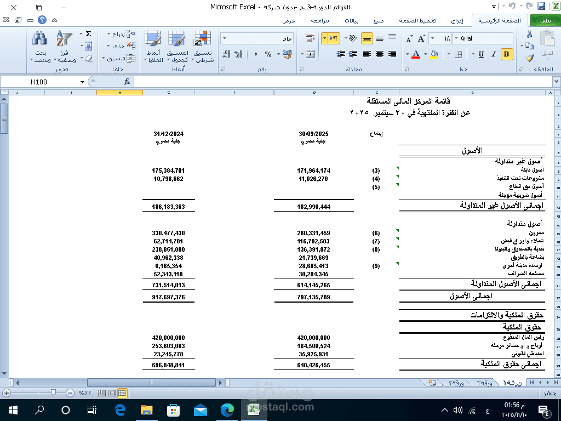Increase indent in alignment group
The width and height of the screenshot is (561, 421).
coord(341,54)
